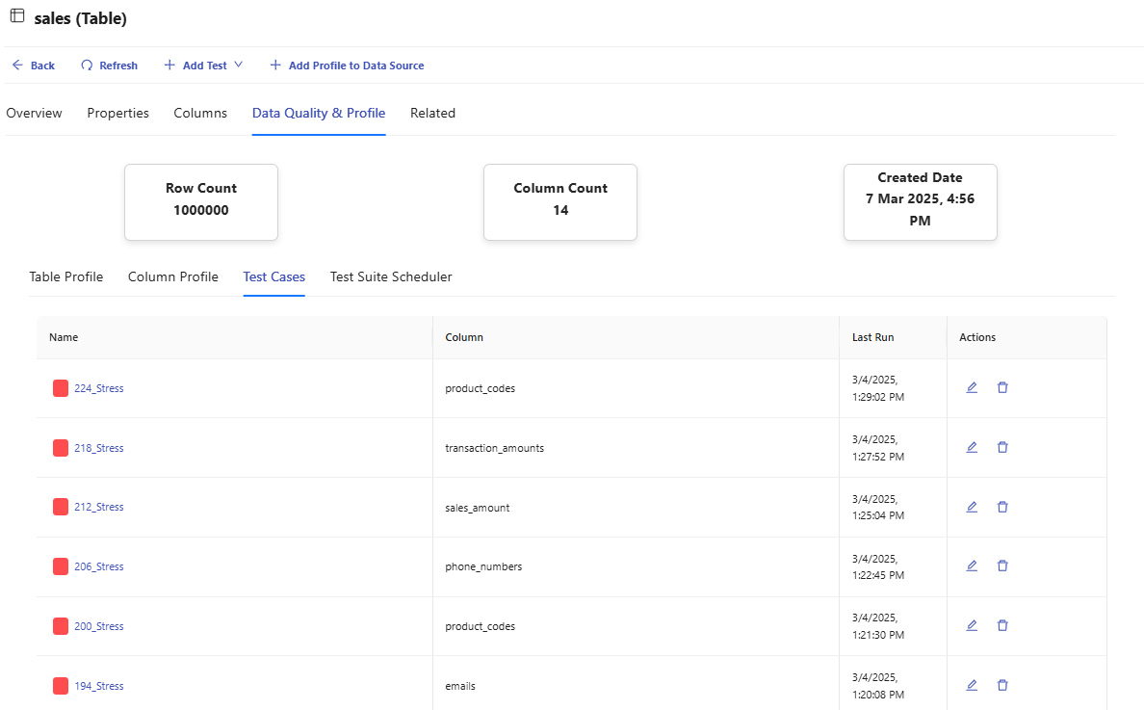
Task: Delete the 224_Stress test case via trash icon
Action: [1002, 387]
